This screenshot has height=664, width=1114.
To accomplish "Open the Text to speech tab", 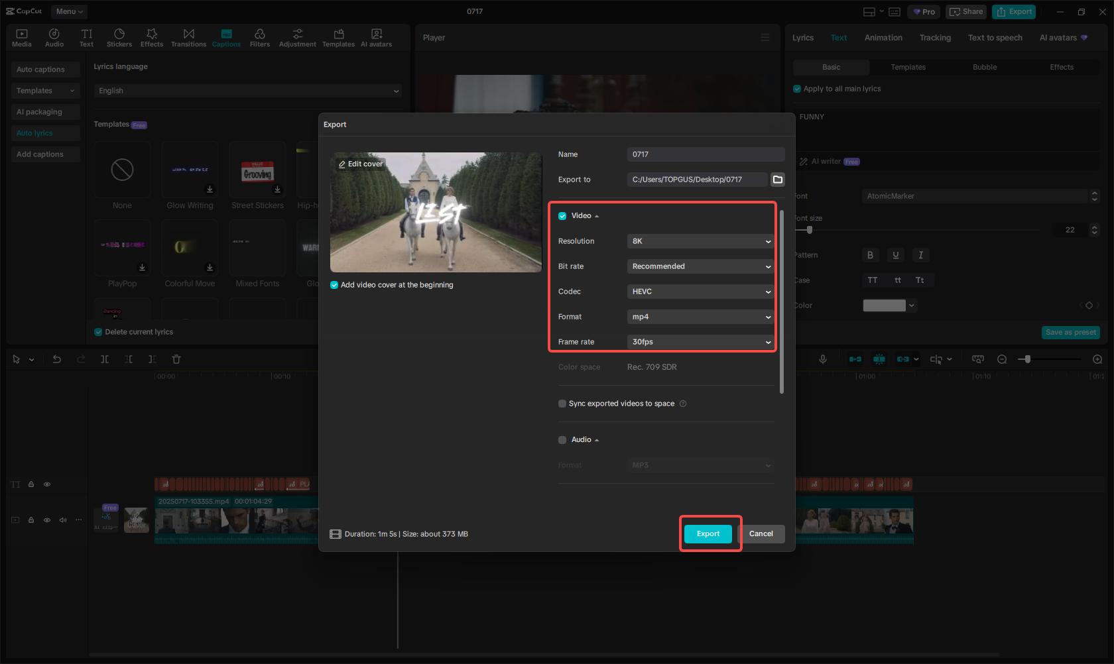I will coord(995,38).
